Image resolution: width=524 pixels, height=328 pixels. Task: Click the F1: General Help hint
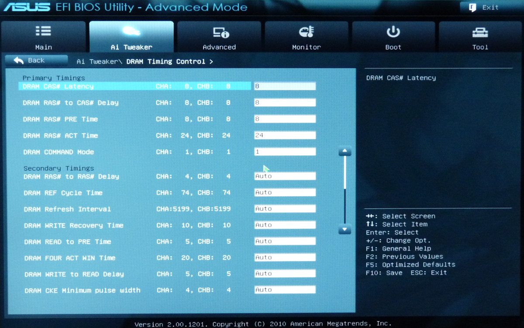tap(398, 249)
